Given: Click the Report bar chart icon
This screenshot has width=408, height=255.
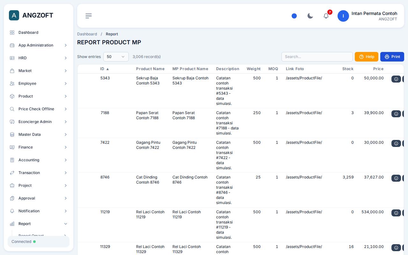Looking at the screenshot, I should (12, 224).
